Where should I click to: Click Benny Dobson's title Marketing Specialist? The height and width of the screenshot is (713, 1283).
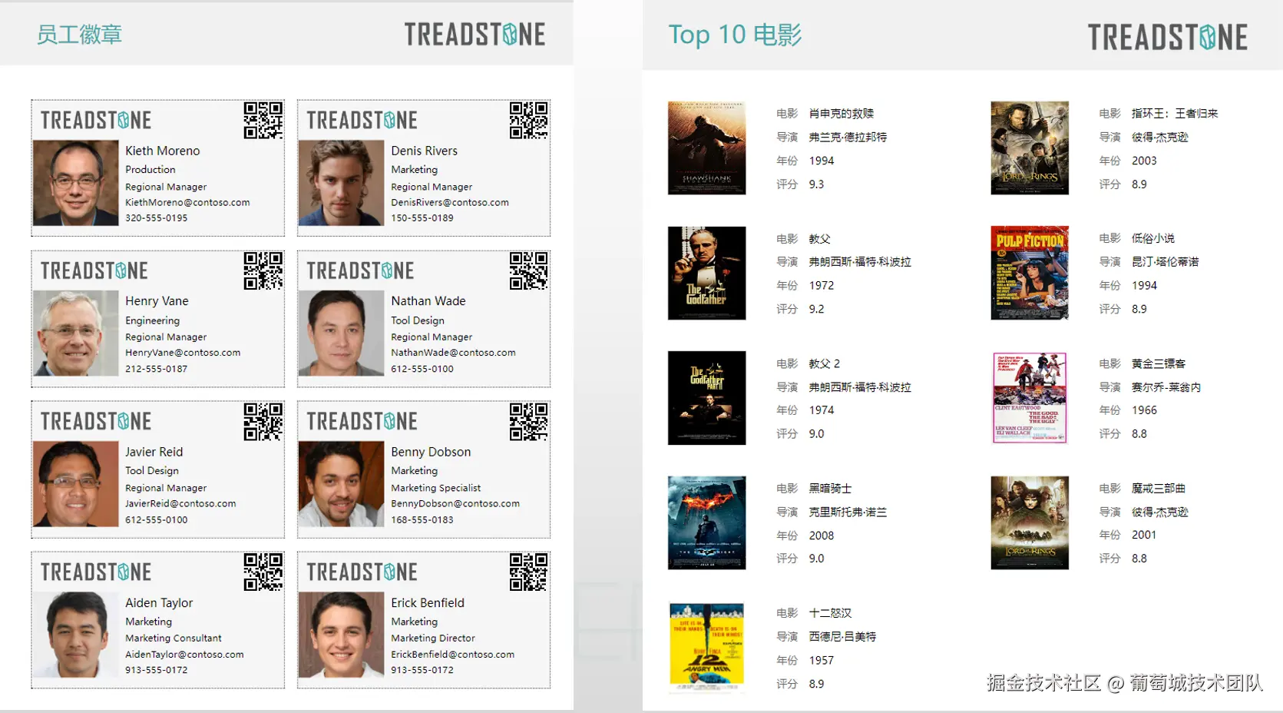click(436, 488)
